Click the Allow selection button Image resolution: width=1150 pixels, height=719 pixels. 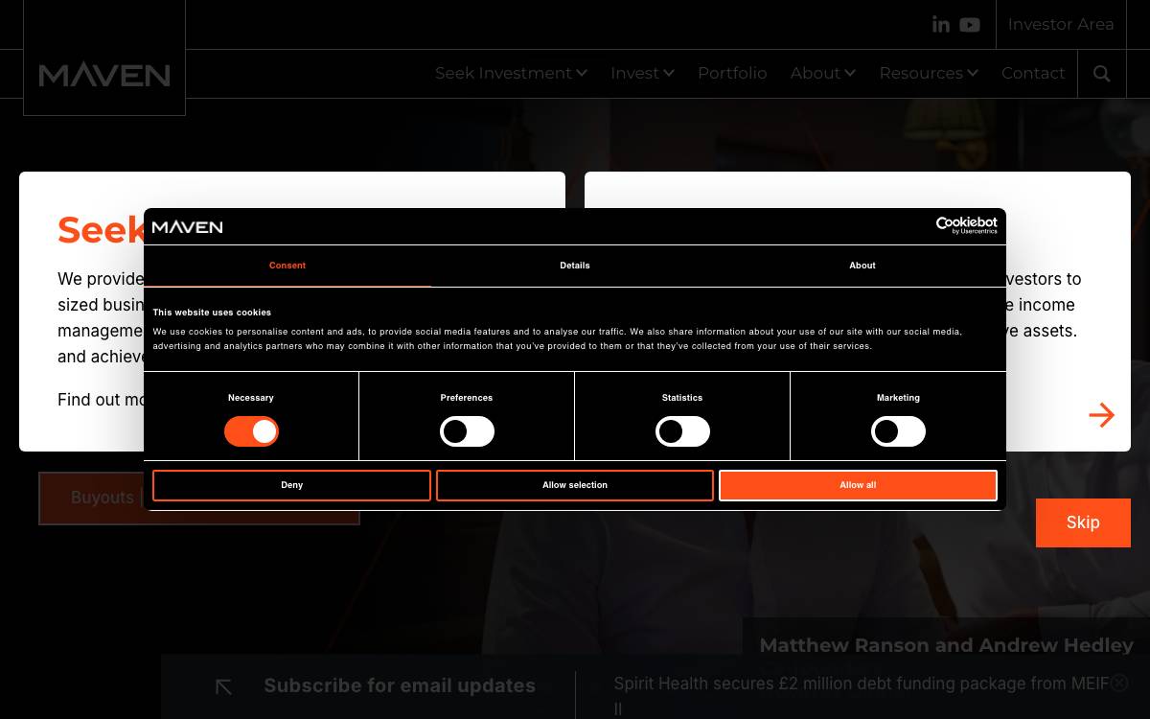click(575, 485)
